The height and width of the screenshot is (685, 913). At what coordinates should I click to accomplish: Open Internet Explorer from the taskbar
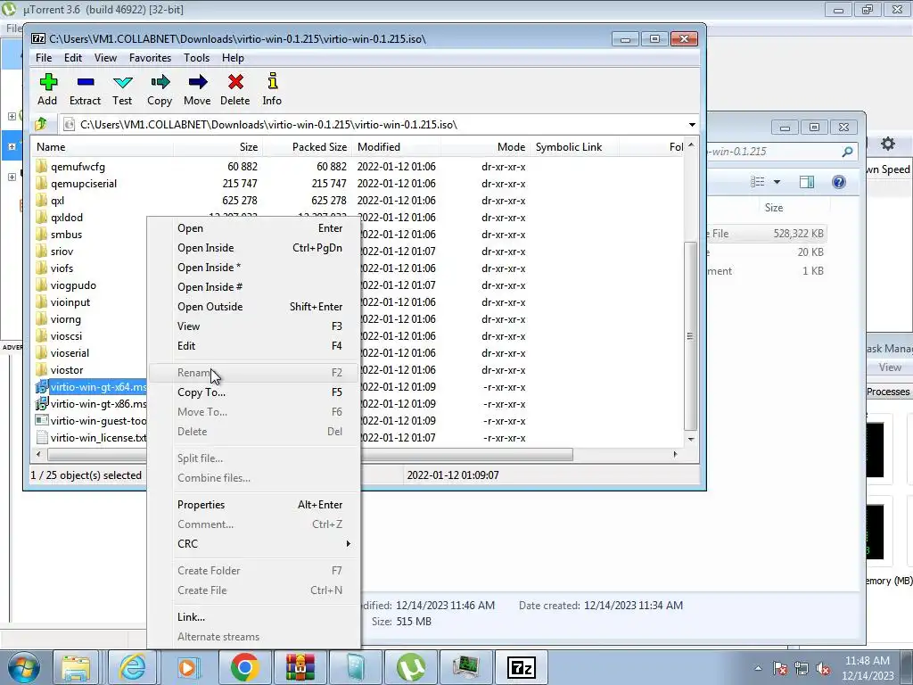click(132, 667)
